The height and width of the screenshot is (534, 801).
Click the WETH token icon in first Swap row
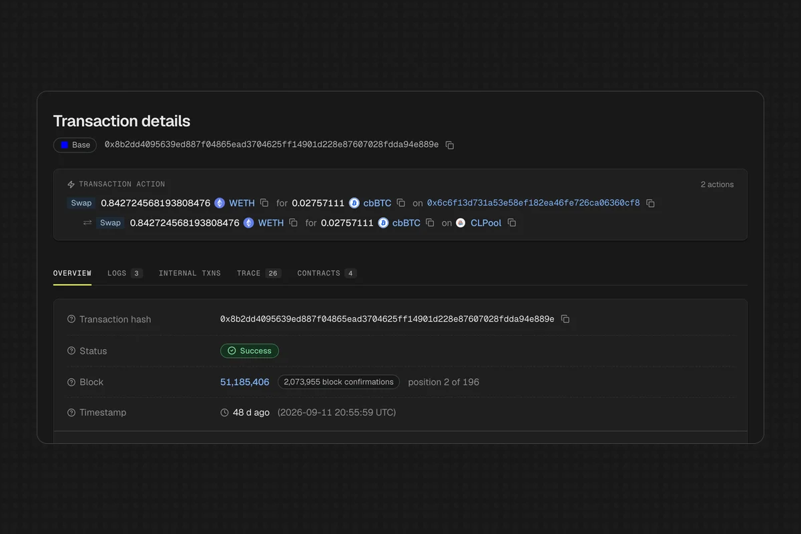[x=220, y=203]
